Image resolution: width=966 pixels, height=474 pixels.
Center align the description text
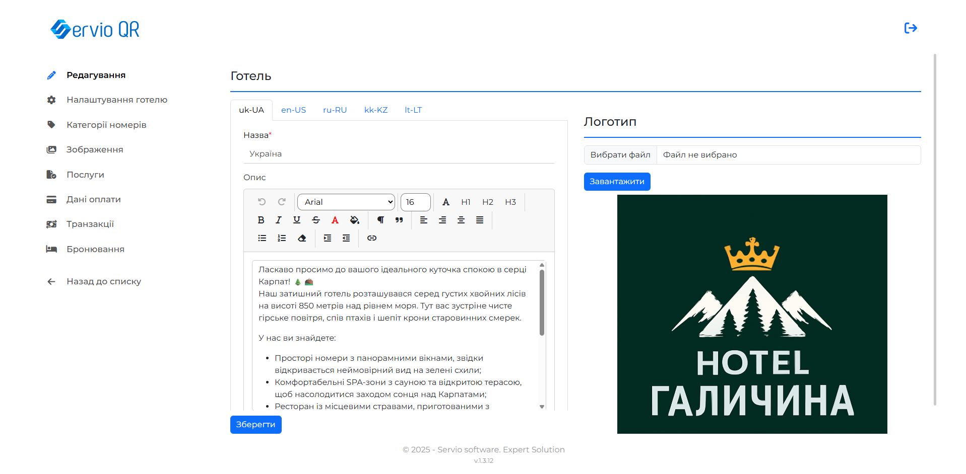point(461,220)
